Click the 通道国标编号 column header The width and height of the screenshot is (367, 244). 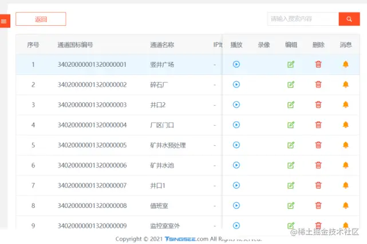pyautogui.click(x=75, y=45)
